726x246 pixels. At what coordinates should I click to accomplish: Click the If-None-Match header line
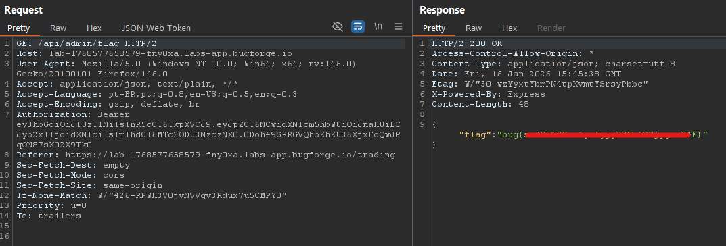point(152,195)
